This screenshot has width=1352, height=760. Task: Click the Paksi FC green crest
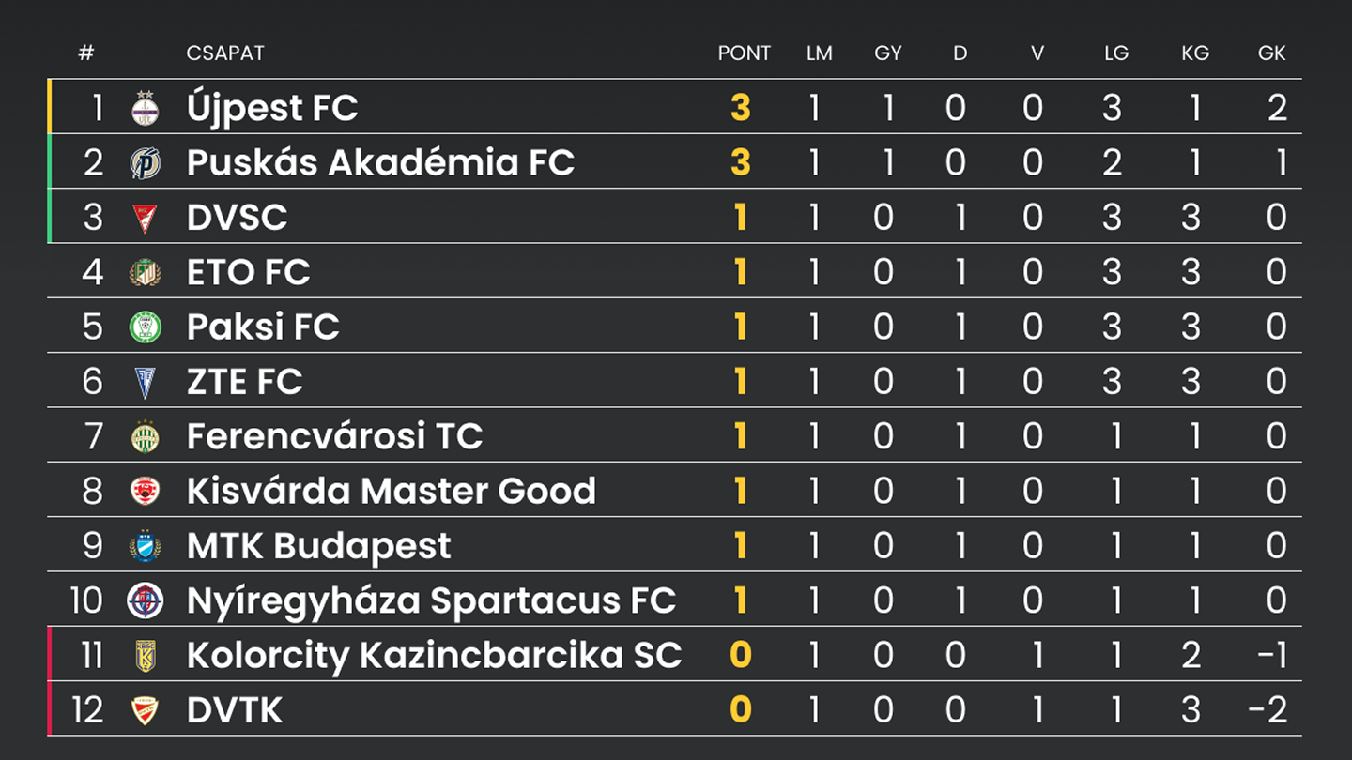145,327
